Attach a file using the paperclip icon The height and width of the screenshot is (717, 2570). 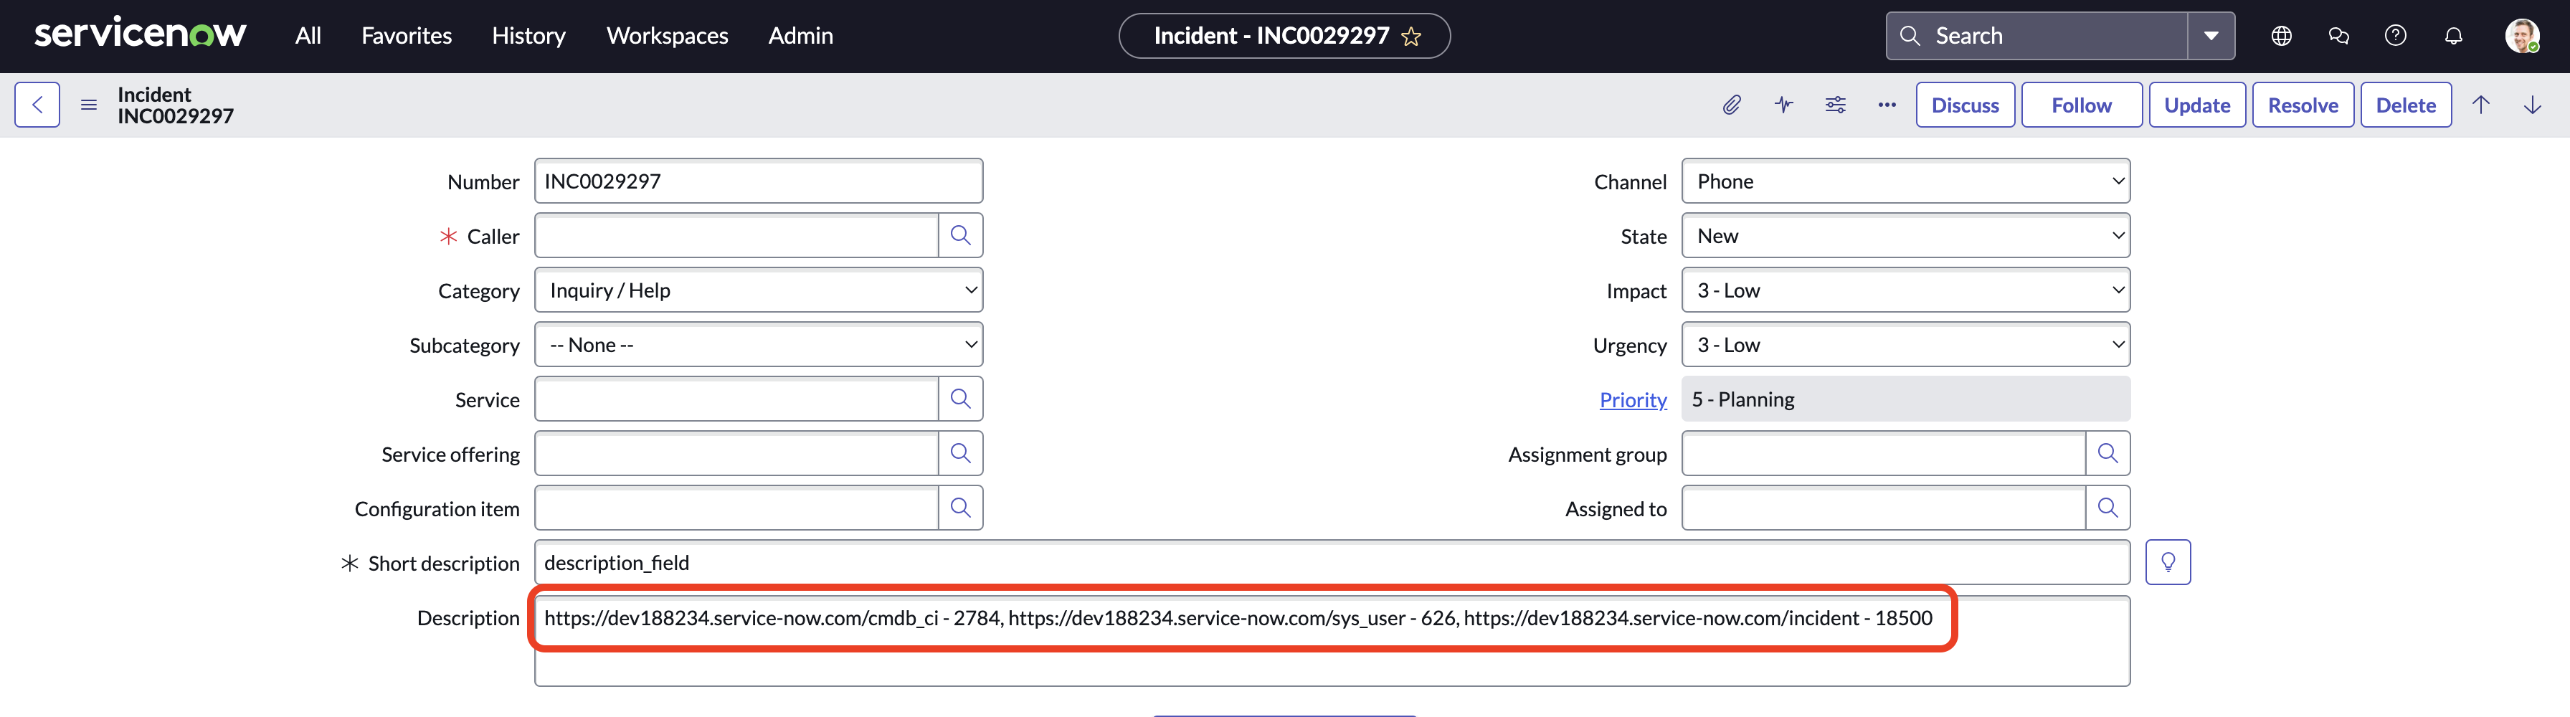coord(1733,105)
